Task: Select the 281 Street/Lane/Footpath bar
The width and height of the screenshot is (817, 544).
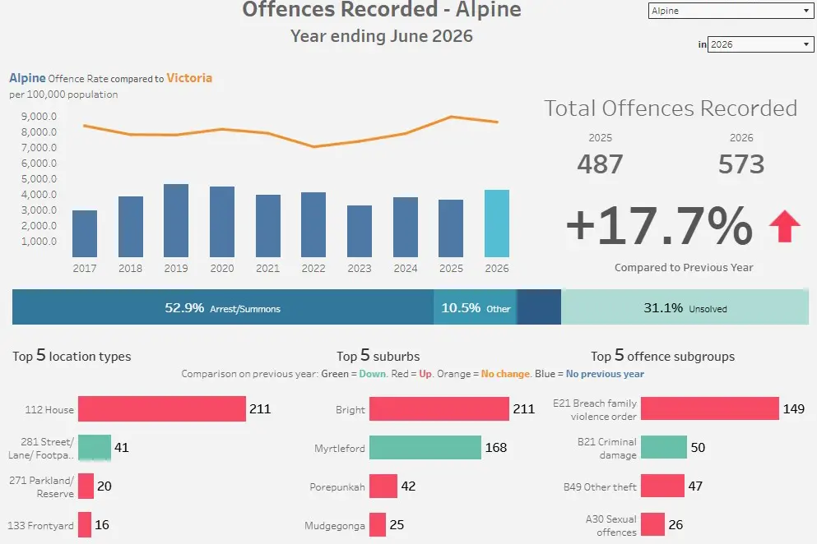Action: (95, 448)
